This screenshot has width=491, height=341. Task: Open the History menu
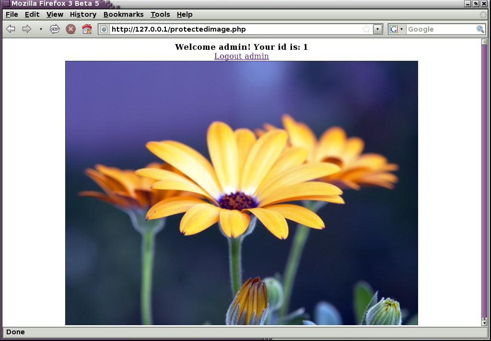[83, 14]
